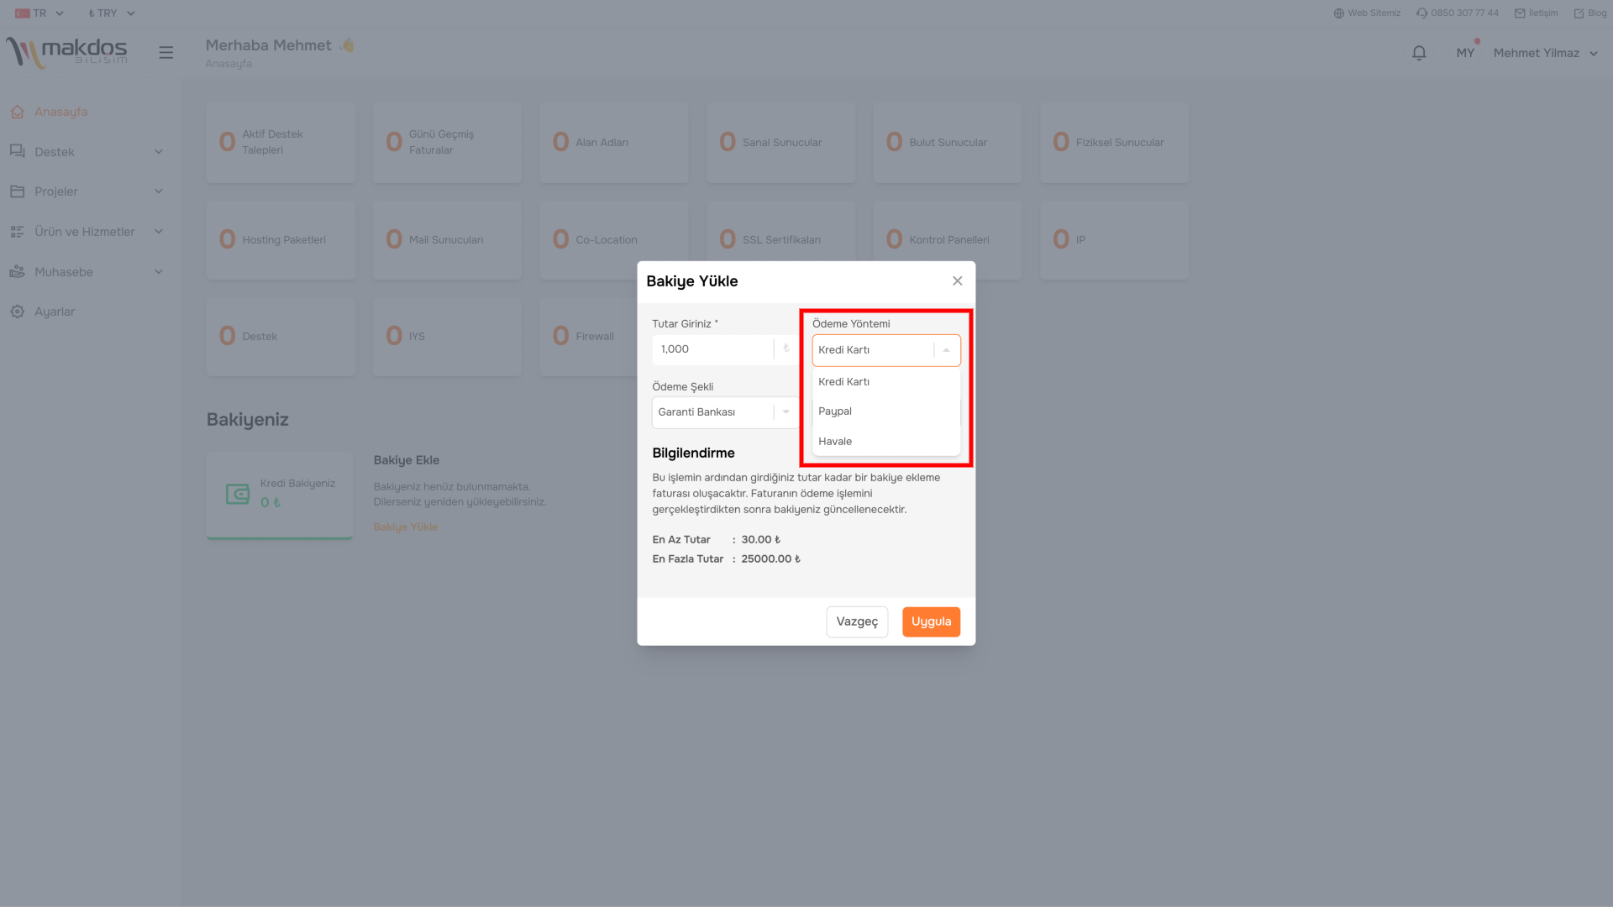Open the Hosting Paketleri card

pyautogui.click(x=281, y=240)
